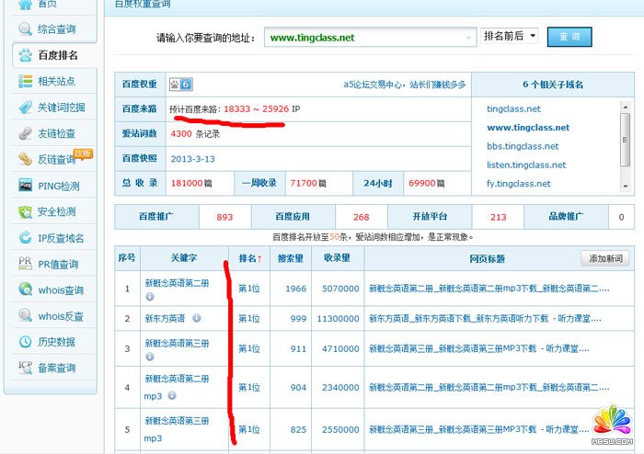Click the 历史数据 clock icon

tap(25, 342)
